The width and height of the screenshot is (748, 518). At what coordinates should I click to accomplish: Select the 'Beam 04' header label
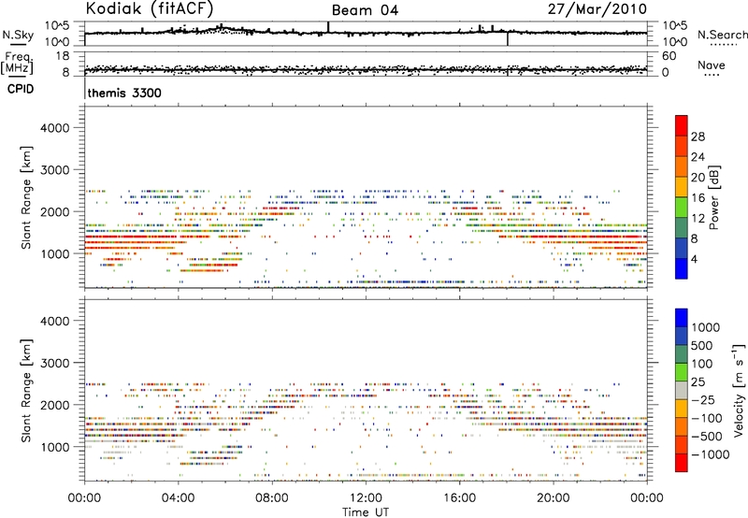tap(365, 10)
